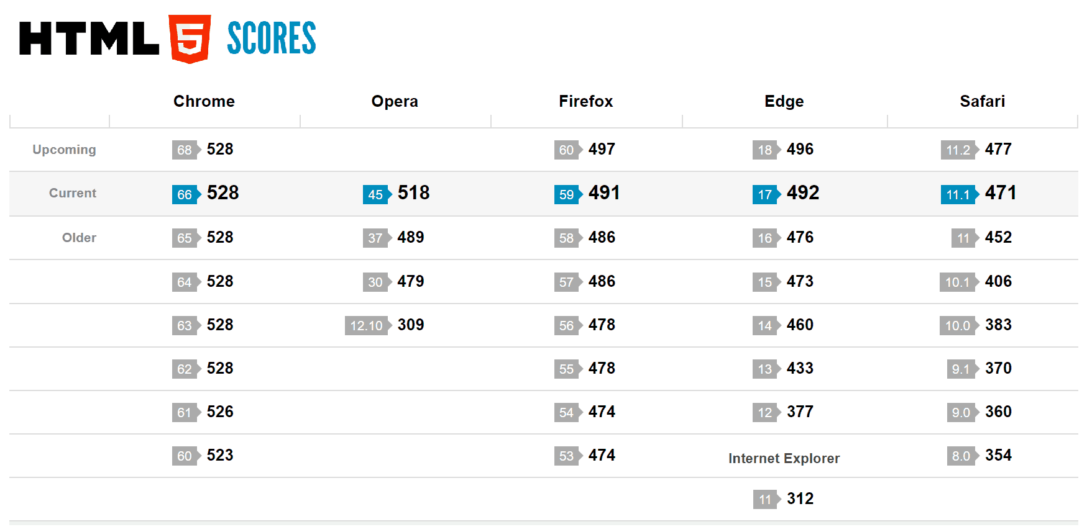This screenshot has width=1087, height=532.
Task: Click Internet Explorer score 312
Action: click(x=800, y=498)
